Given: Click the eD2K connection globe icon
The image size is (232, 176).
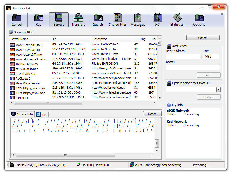Looking at the screenshot, I should click(x=132, y=165).
